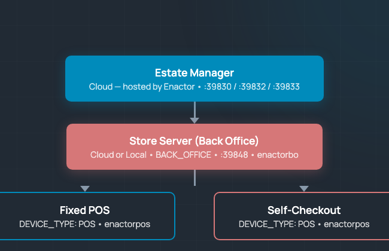Click the arrowhead above Fixed POS
389x251 pixels.
(85, 188)
